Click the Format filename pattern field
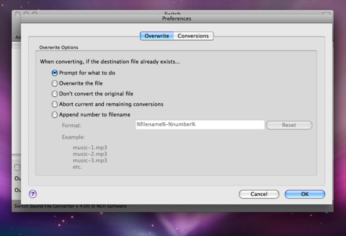Viewport: 346px width, 236px height. point(200,125)
